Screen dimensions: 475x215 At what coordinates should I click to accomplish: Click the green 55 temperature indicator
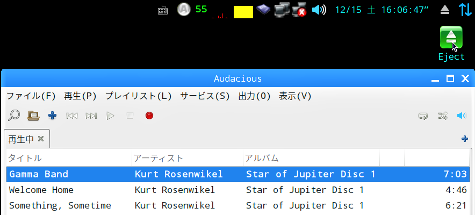point(201,9)
